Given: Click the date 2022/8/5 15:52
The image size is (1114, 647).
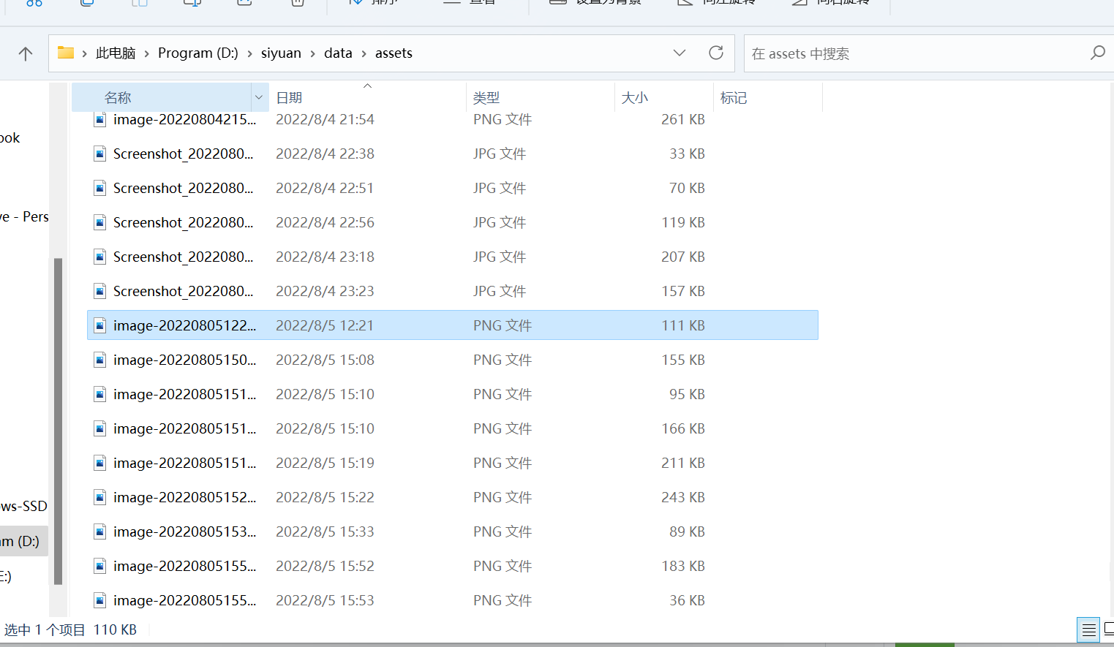Looking at the screenshot, I should click(325, 566).
